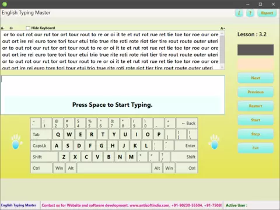Click the CapsLk key on virtual keyboard
Image resolution: width=280 pixels, height=210 pixels.
[40, 146]
